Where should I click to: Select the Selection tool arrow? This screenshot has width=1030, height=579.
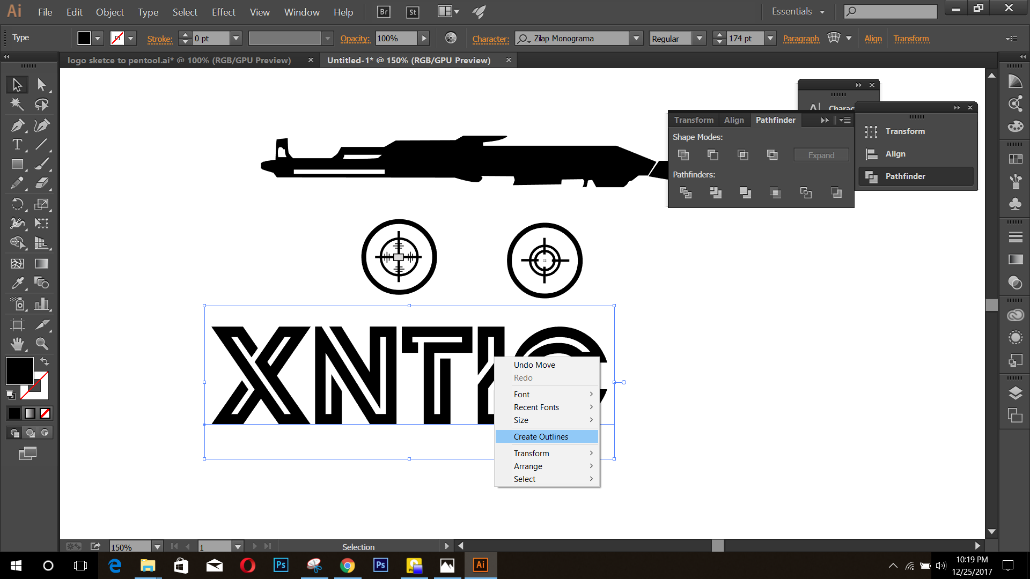click(17, 85)
